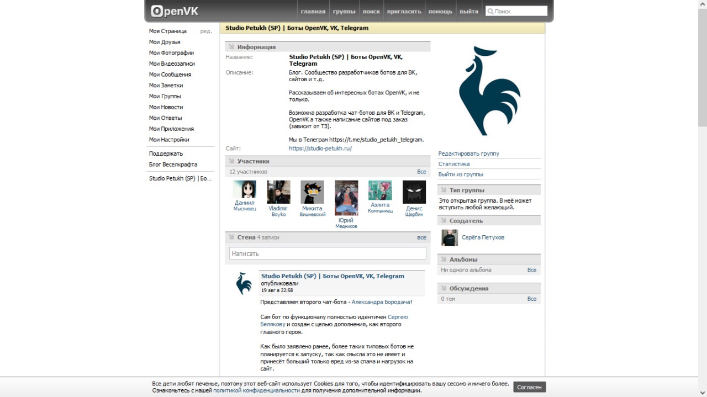Click the group's rooster avatar image
This screenshot has width=707, height=397.
(489, 91)
